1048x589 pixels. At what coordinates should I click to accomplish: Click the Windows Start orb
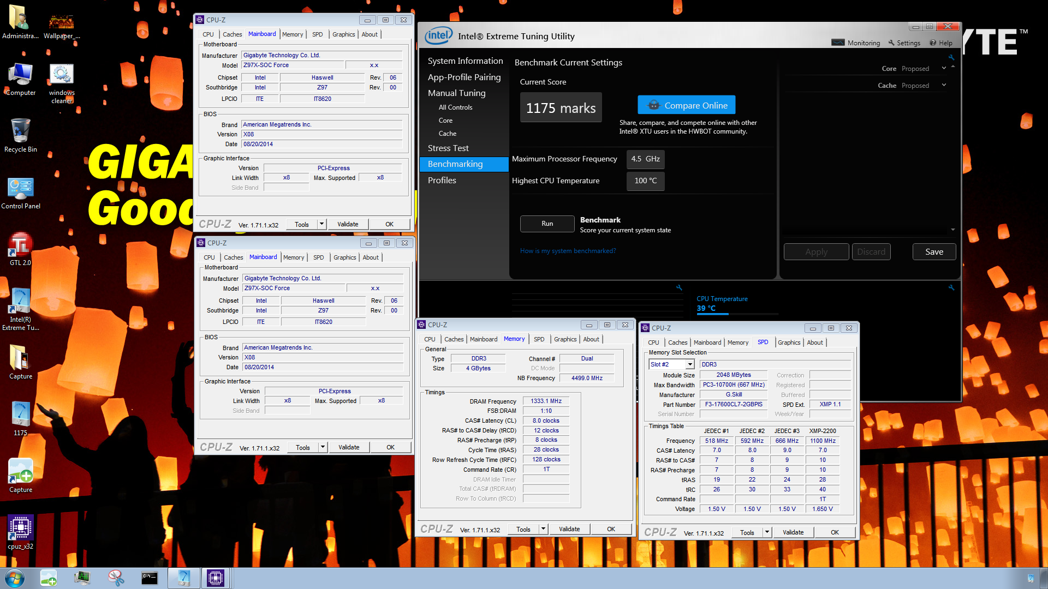14,578
